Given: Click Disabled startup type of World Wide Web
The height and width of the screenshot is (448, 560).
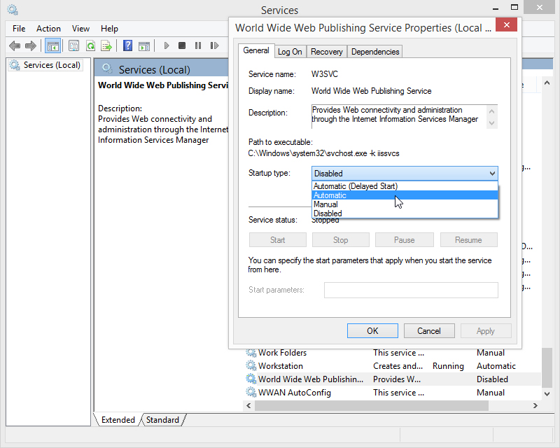Looking at the screenshot, I should [x=492, y=379].
